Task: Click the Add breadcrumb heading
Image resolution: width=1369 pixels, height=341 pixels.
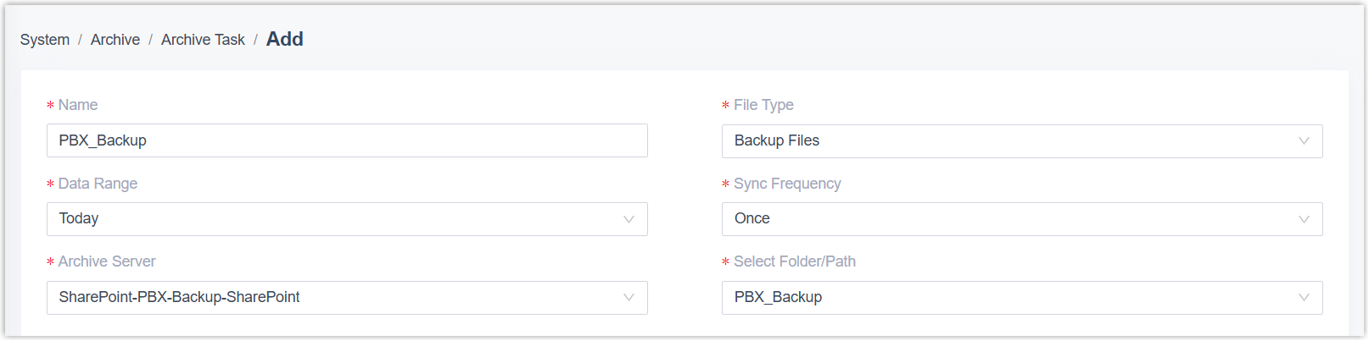Action: (285, 39)
